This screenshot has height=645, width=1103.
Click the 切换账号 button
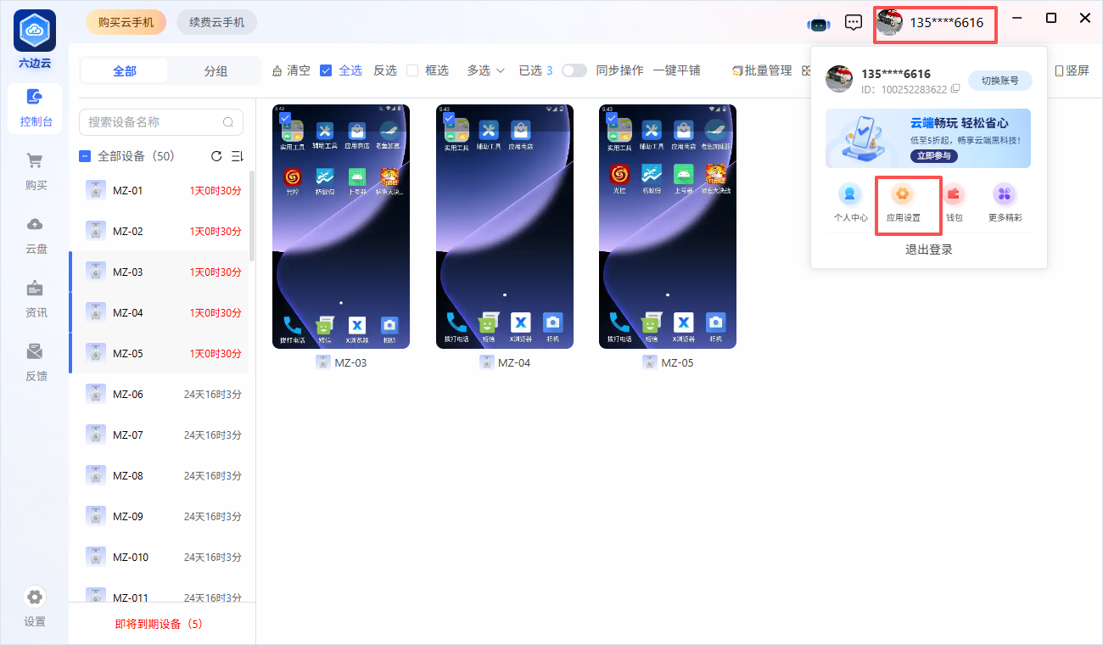click(x=999, y=81)
